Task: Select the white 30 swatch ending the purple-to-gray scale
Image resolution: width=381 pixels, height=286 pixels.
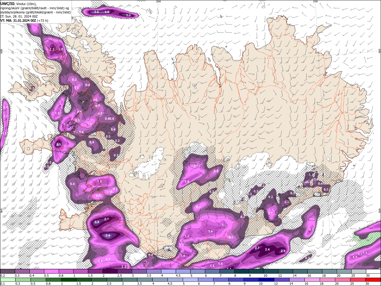Action: point(373,271)
